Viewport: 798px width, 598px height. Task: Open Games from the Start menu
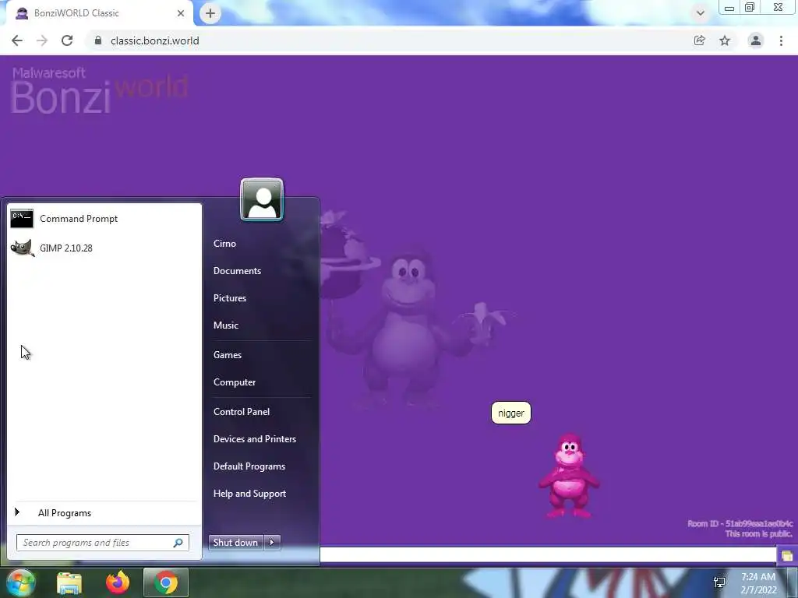click(x=227, y=355)
